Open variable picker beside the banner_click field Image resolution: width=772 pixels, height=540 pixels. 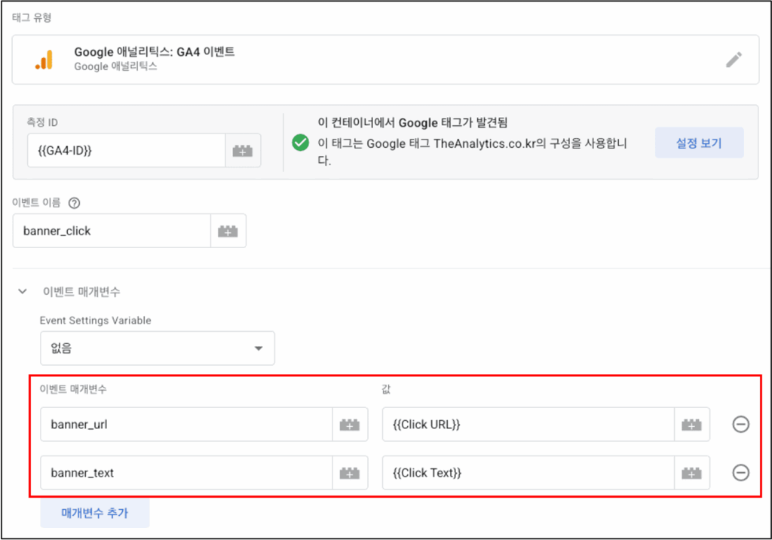228,231
